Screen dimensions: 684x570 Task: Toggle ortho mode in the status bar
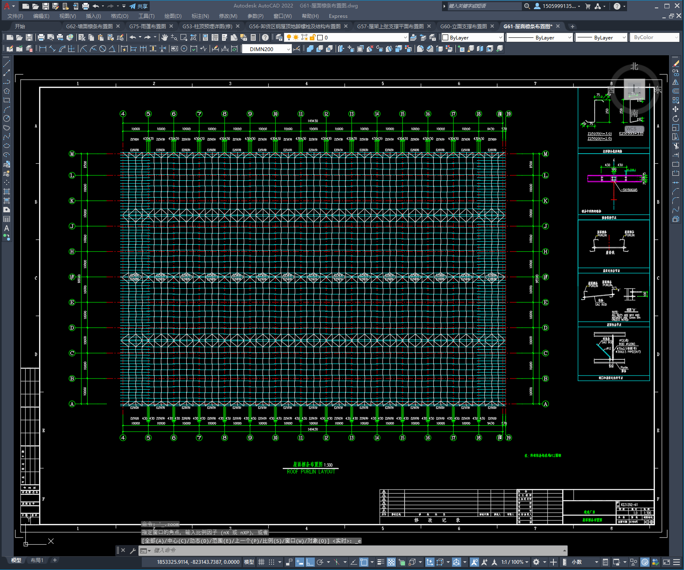310,562
